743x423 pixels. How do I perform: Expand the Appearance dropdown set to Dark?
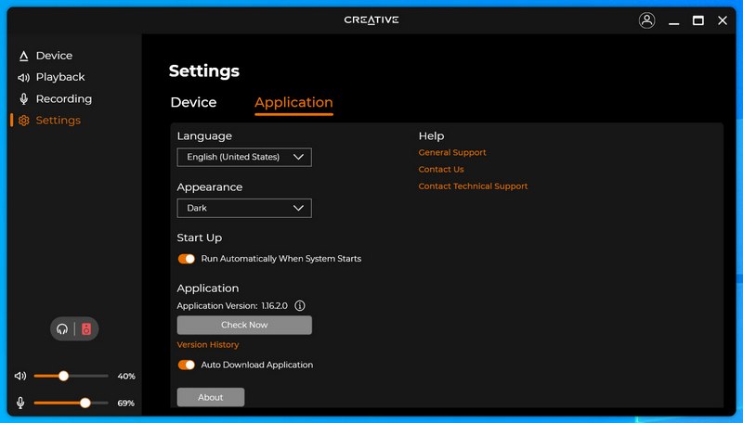pos(244,208)
